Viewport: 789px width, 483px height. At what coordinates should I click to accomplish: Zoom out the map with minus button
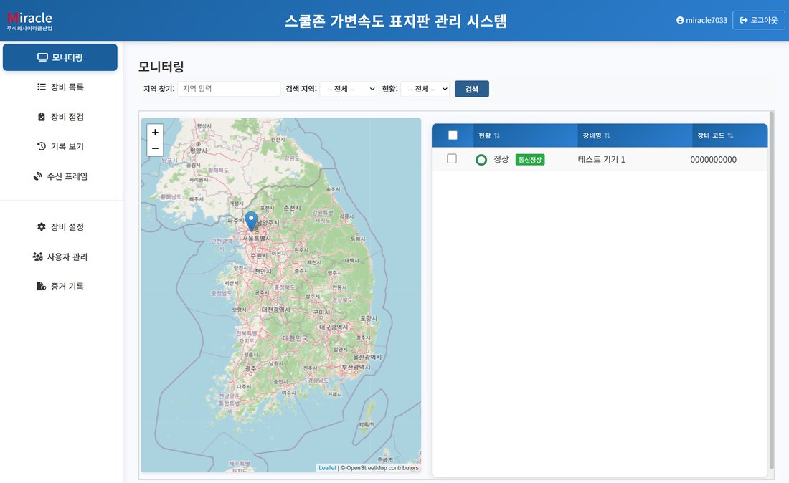tap(155, 148)
